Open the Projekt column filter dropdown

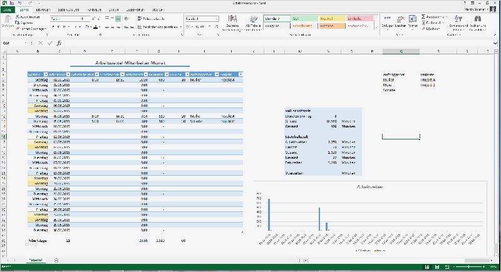click(240, 74)
